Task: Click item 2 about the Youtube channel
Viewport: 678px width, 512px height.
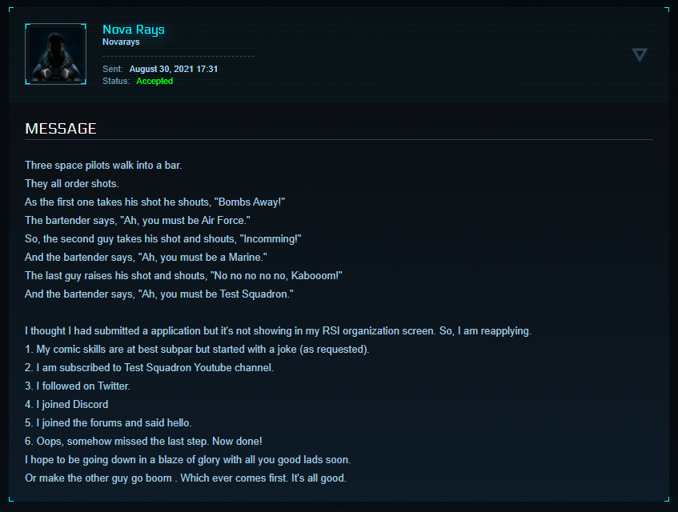Action: 149,368
